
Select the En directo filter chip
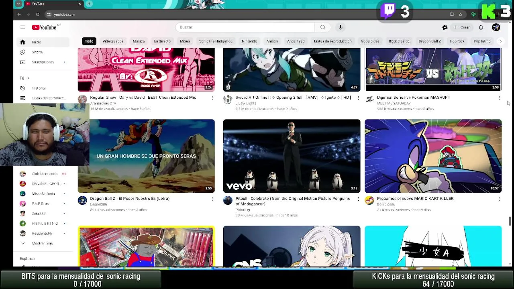162,41
